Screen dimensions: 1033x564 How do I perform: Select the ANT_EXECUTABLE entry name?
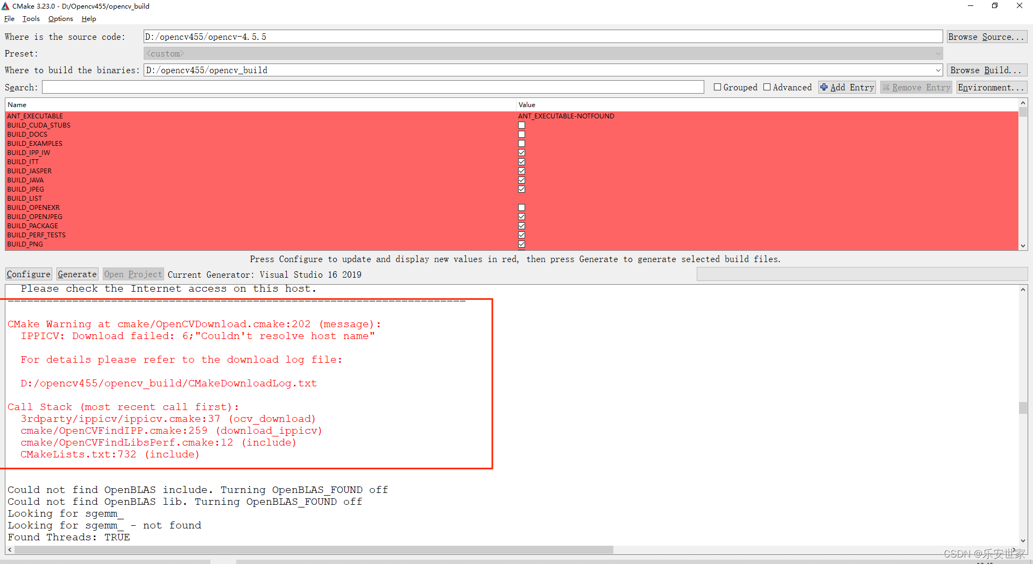point(35,116)
